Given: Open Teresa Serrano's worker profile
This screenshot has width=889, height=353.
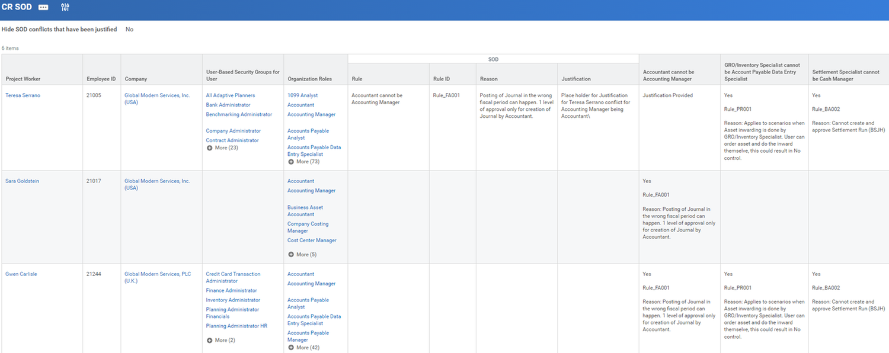Looking at the screenshot, I should (23, 95).
